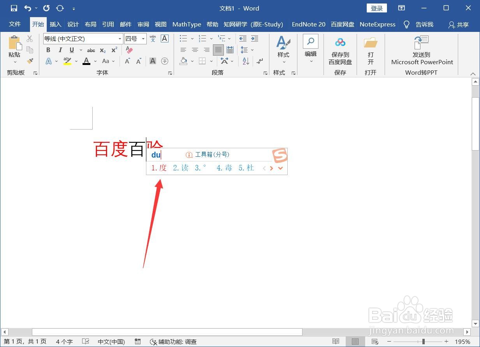Open file via 打开 folder icon
Screen dimensions: 480x347
pyautogui.click(x=371, y=42)
